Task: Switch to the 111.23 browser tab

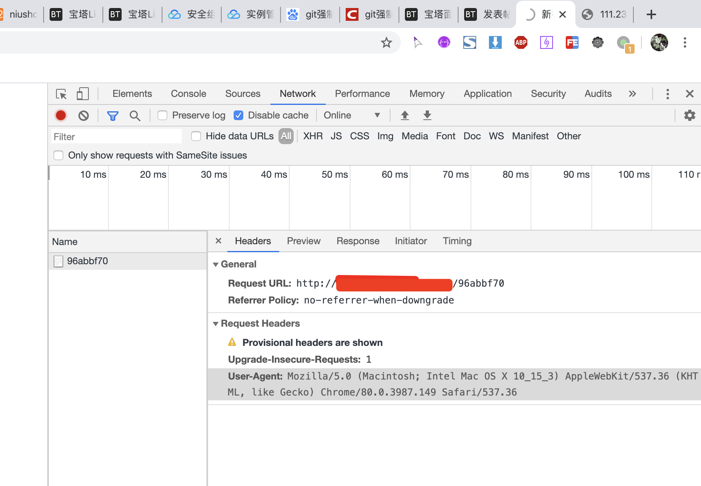Action: [x=605, y=14]
